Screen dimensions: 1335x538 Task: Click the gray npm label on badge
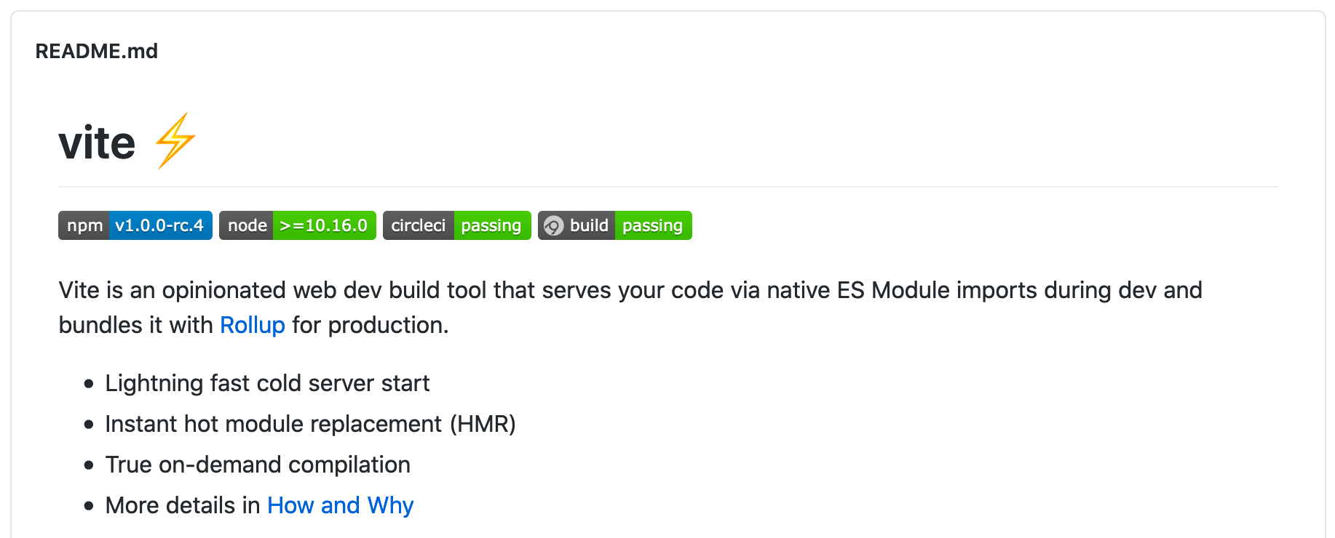84,225
